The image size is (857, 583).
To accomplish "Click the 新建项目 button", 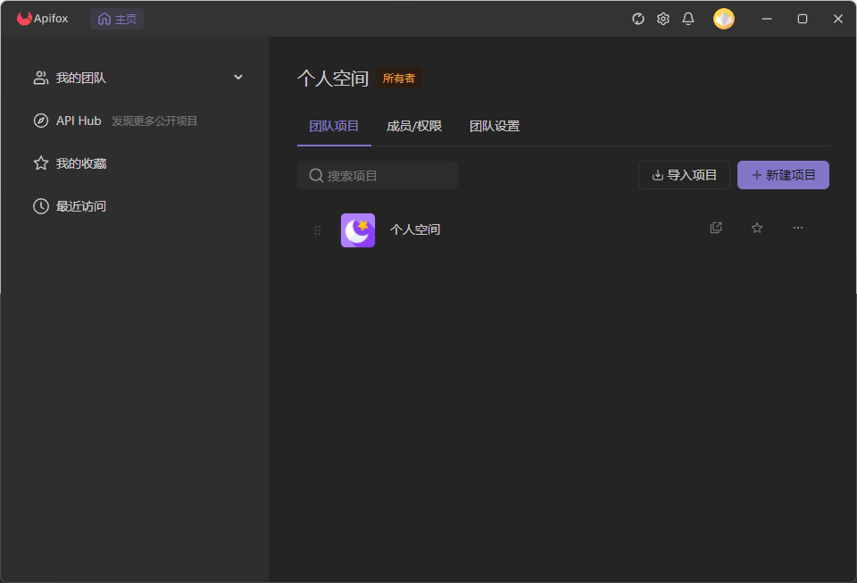I will coord(783,175).
